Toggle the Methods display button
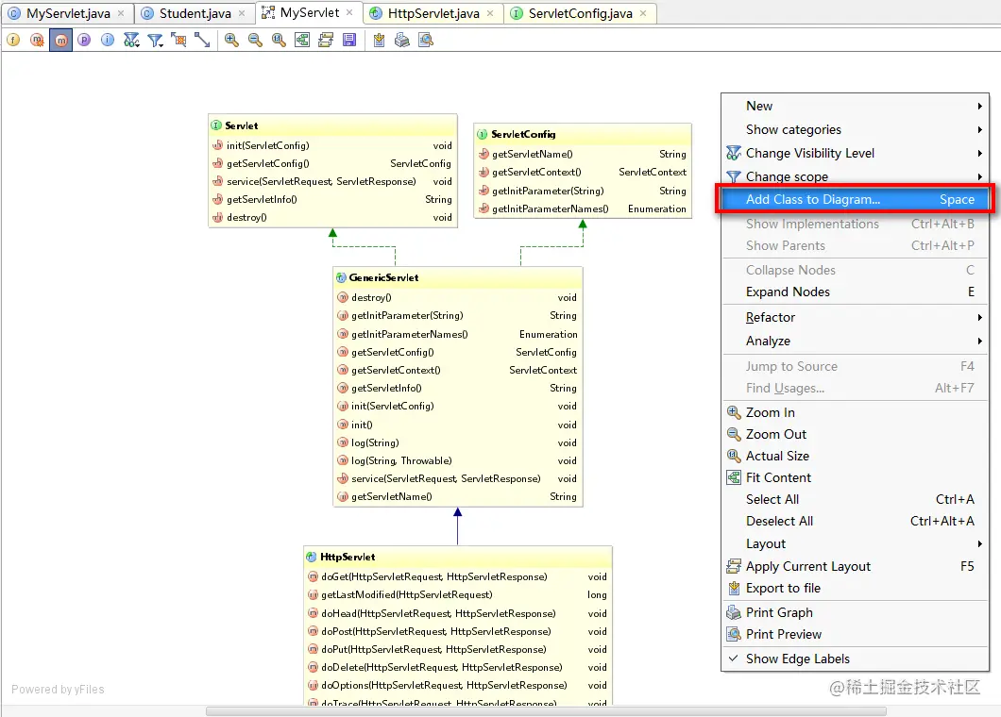Screen dimensions: 1001x717 60,41
